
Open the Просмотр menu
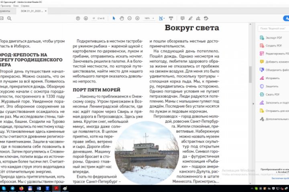[6, 6]
